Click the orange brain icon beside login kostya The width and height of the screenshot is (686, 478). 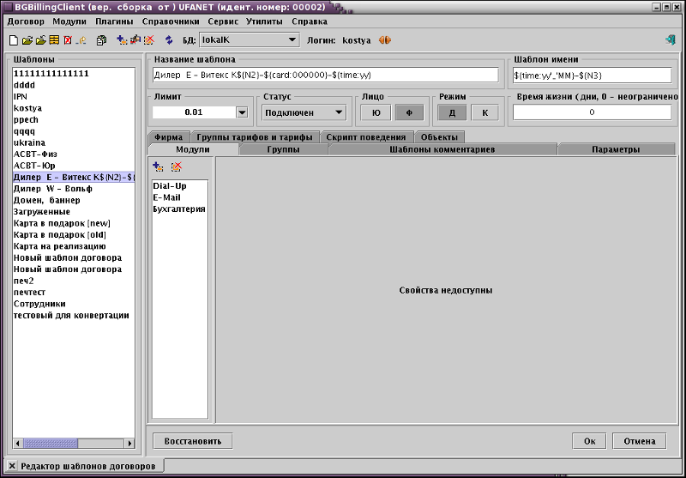tap(387, 39)
